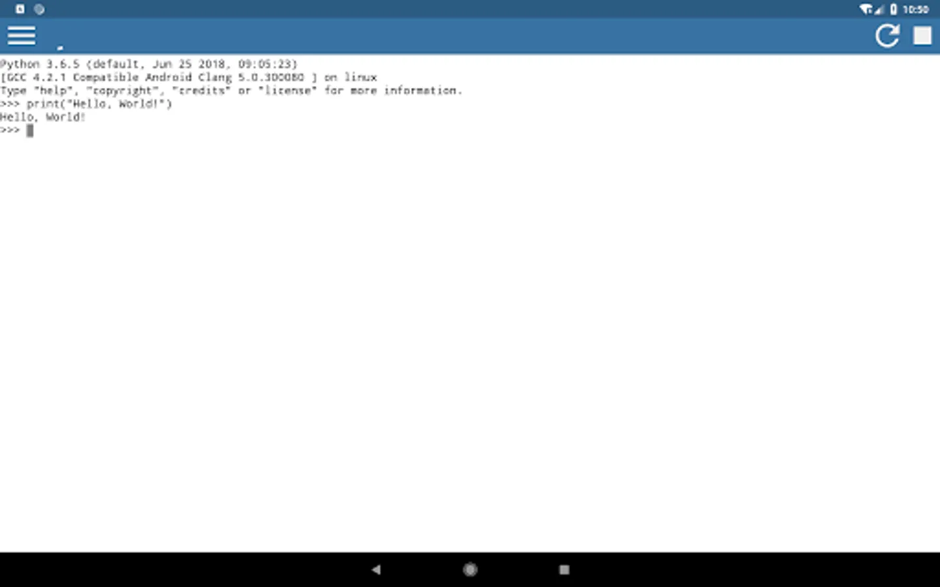Tap the circular notification icon in status bar
The image size is (940, 587).
39,9
